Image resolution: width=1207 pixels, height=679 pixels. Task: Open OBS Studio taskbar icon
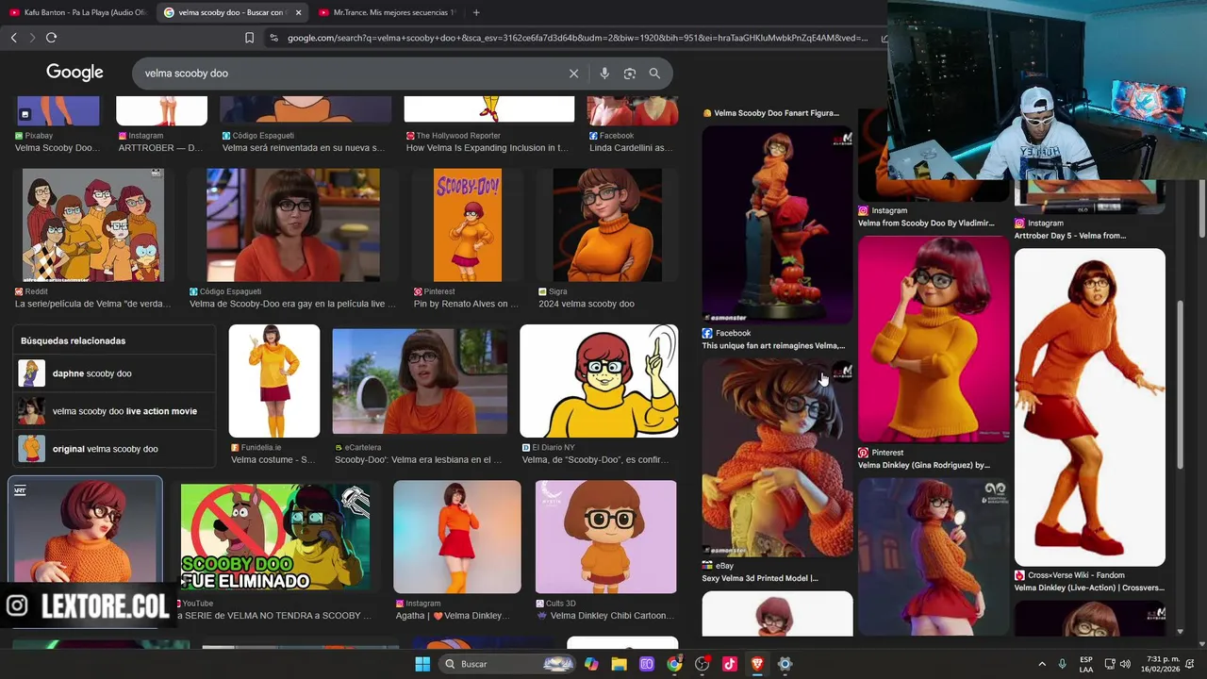coord(702,664)
